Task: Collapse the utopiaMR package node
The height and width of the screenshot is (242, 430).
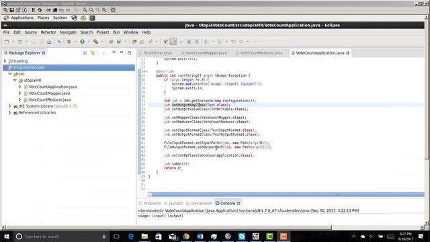Action: click(15, 81)
